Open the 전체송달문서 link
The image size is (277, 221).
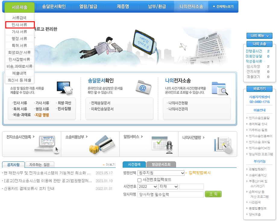(x=100, y=103)
